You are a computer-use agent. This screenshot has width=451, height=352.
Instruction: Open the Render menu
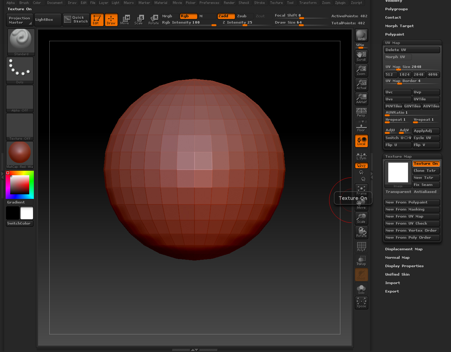point(229,3)
